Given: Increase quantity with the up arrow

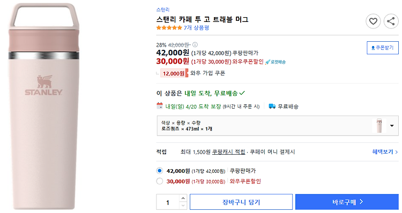Looking at the screenshot, I should pyautogui.click(x=183, y=199).
